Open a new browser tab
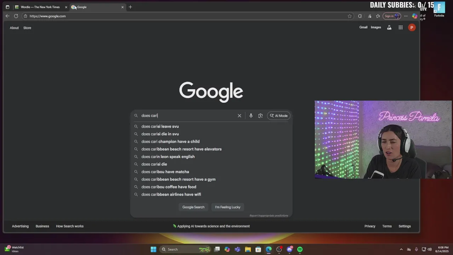 pos(130,7)
